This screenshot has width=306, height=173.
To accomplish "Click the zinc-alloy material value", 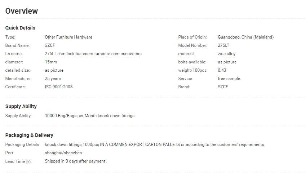I will (x=227, y=54).
